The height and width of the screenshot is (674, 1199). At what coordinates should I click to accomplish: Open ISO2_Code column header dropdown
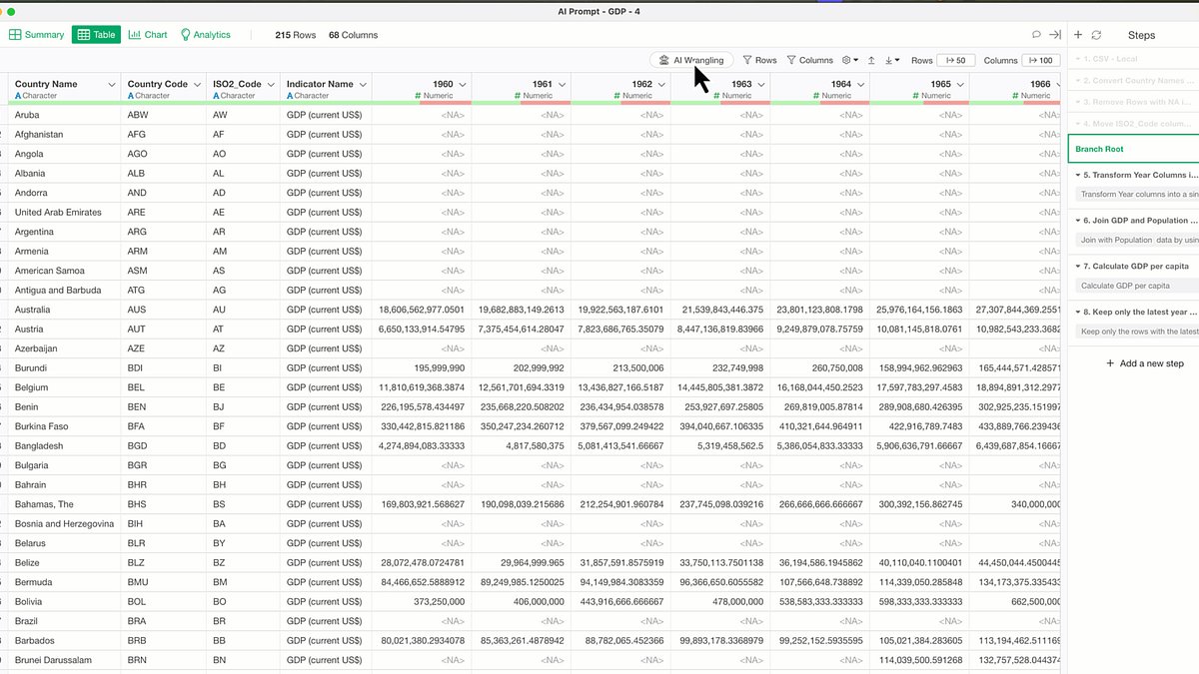[271, 85]
